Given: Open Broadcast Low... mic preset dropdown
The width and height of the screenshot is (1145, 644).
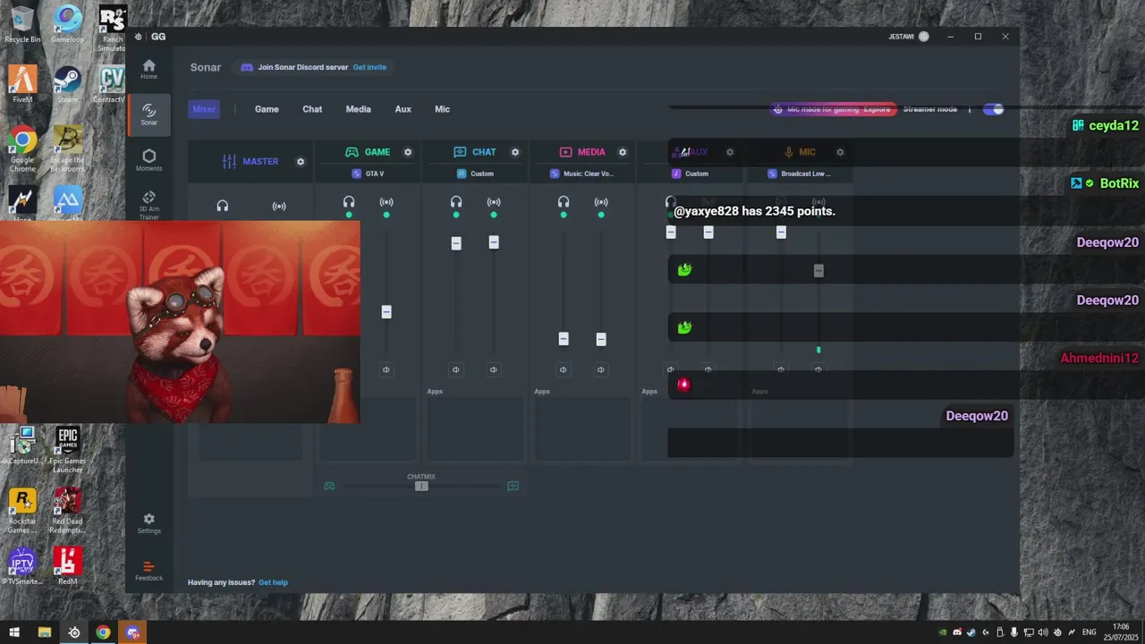Looking at the screenshot, I should click(800, 174).
